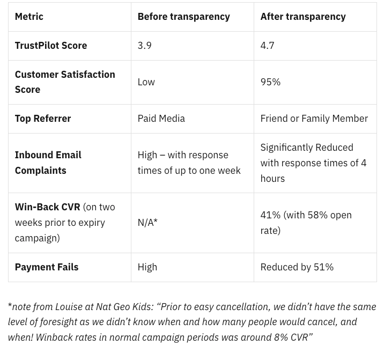
Task: Select the "Top Referrer" row label
Action: [43, 119]
